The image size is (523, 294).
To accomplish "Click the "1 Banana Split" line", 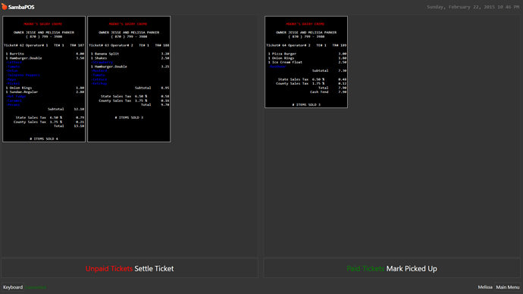I will coord(130,54).
